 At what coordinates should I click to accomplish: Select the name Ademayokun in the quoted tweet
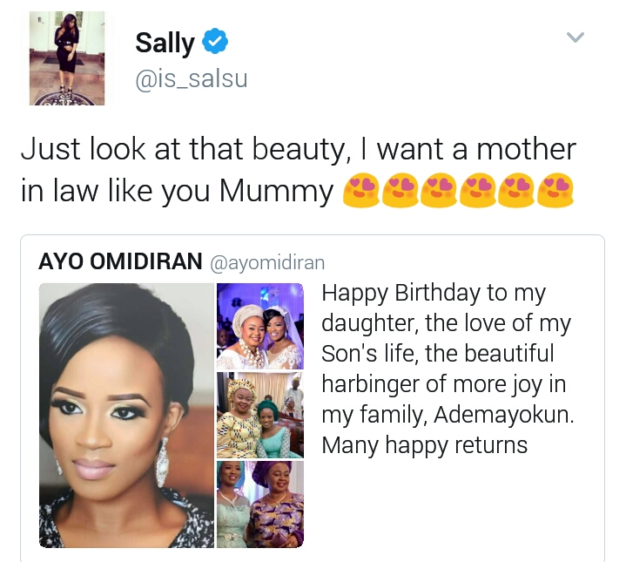[504, 415]
